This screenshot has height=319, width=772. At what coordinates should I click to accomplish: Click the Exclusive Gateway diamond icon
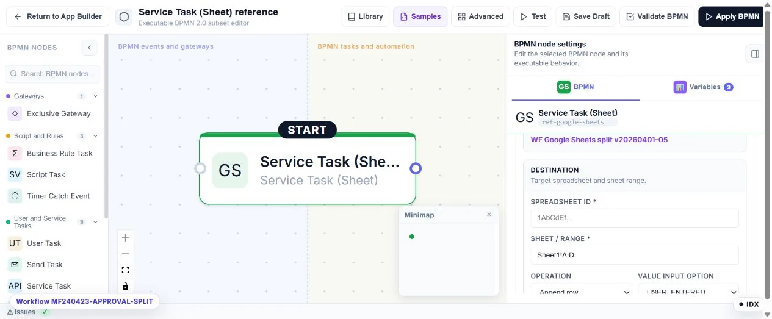(x=15, y=113)
